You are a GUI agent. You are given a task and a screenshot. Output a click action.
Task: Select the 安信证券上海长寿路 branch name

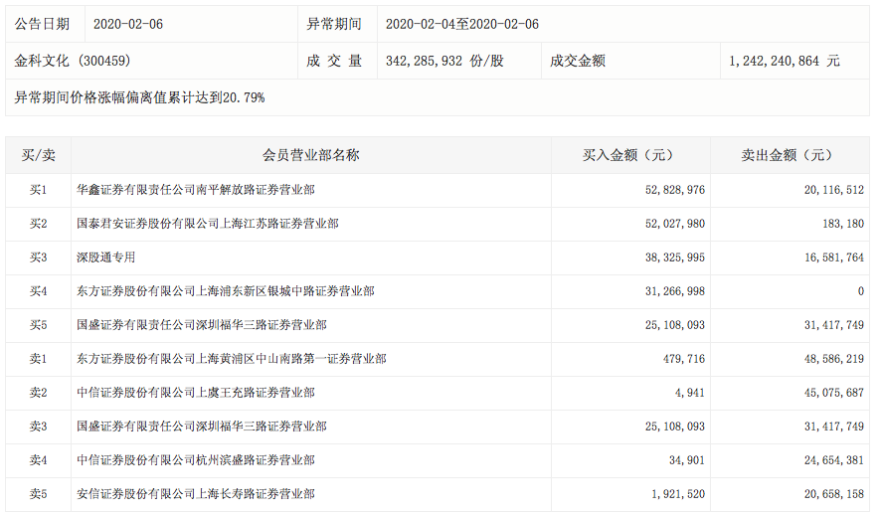point(196,494)
